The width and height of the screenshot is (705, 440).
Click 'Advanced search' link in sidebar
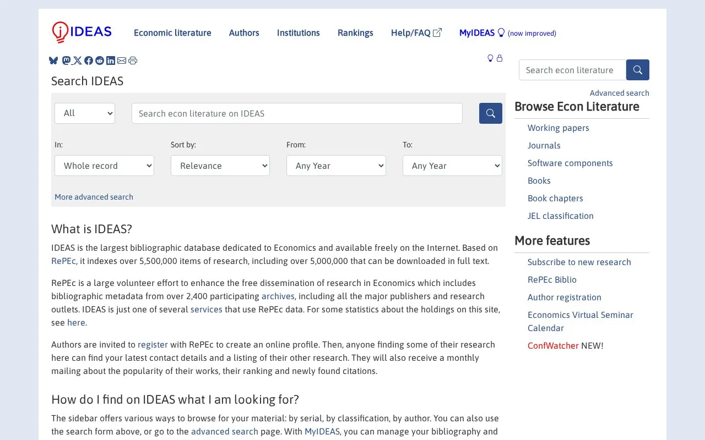pyautogui.click(x=619, y=93)
